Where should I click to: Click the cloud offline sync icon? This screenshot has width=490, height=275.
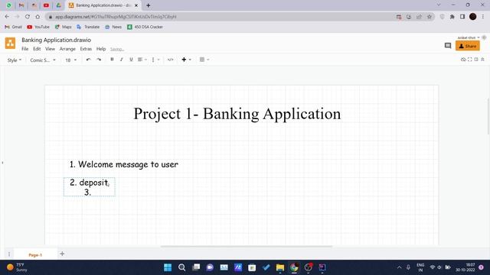463,60
